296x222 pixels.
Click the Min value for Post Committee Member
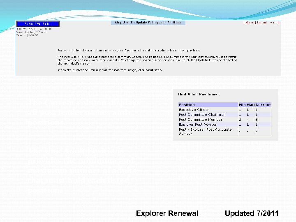tap(240, 120)
